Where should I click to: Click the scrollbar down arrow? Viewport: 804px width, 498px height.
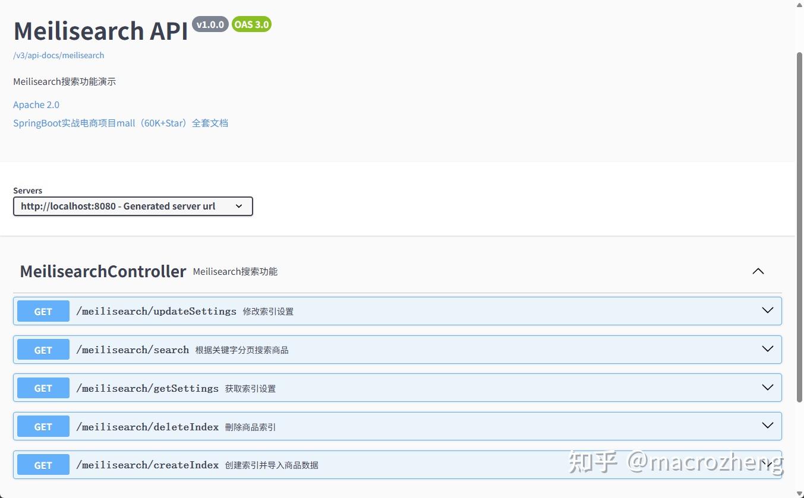coord(799,493)
